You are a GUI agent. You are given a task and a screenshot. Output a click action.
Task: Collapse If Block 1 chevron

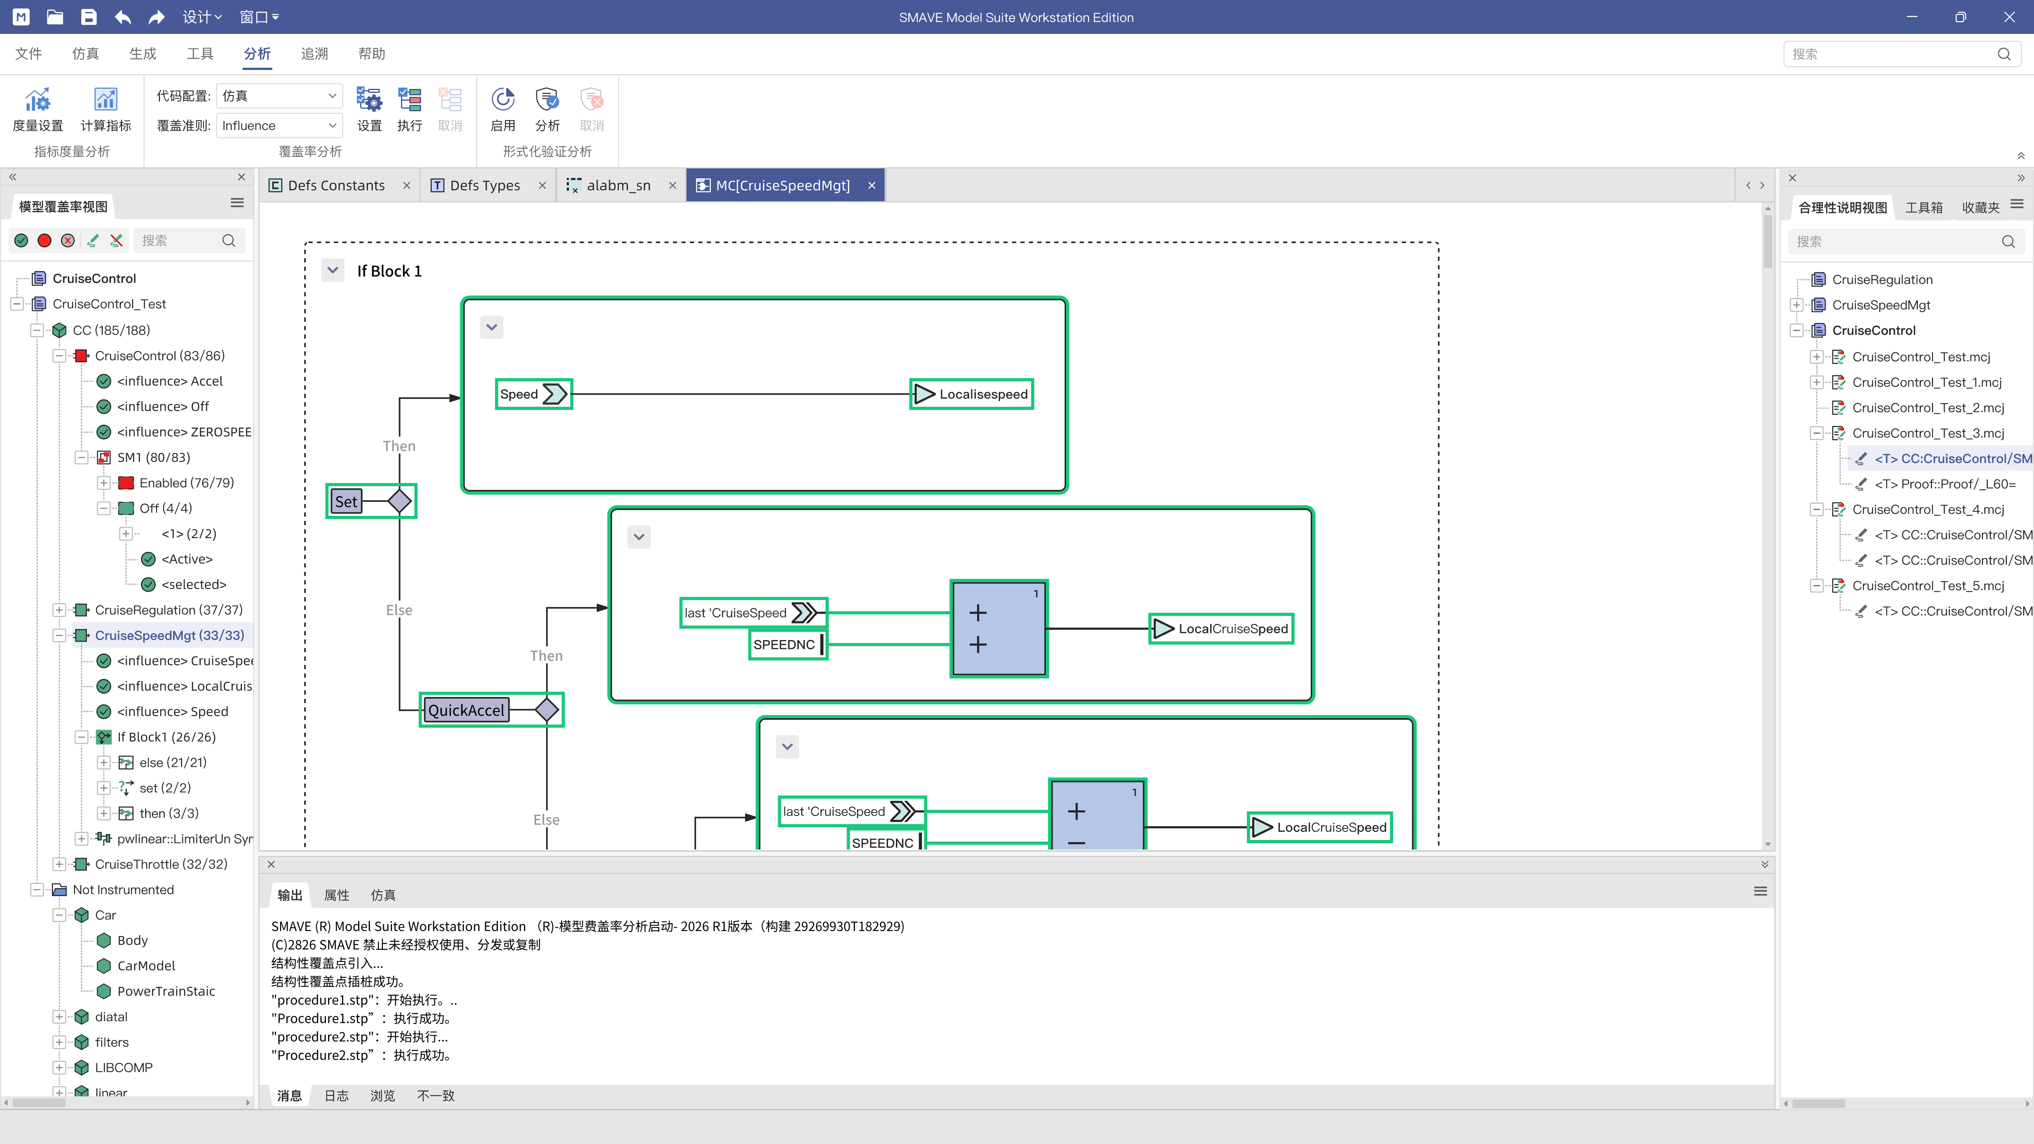click(x=332, y=271)
